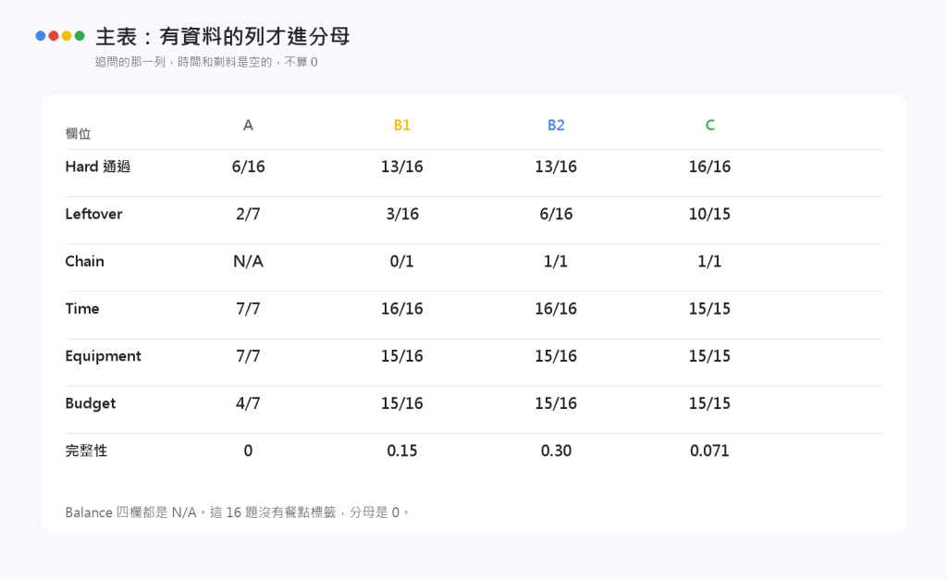This screenshot has height=580, width=947.
Task: Select the Chain value 0/1
Action: (402, 261)
